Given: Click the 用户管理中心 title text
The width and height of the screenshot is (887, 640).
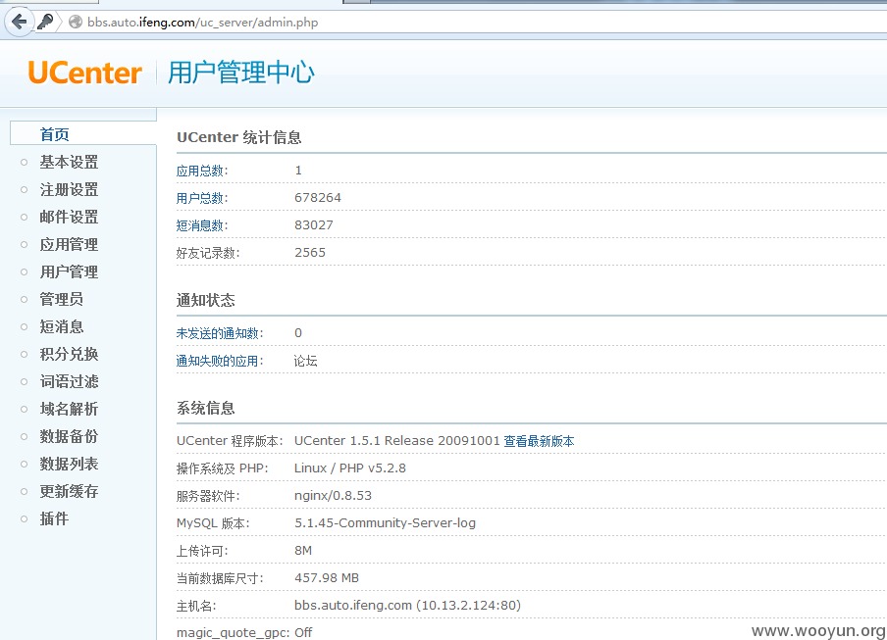Looking at the screenshot, I should (x=241, y=73).
